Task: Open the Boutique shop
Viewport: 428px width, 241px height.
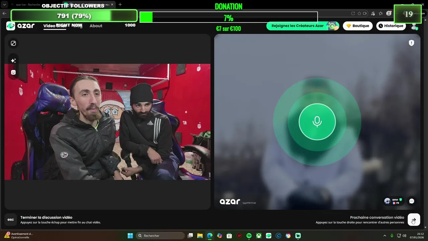Action: tap(357, 26)
